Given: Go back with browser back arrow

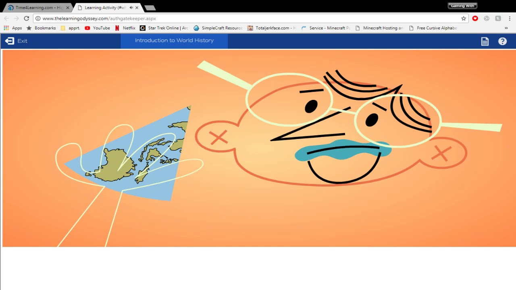Looking at the screenshot, I should click(x=6, y=19).
